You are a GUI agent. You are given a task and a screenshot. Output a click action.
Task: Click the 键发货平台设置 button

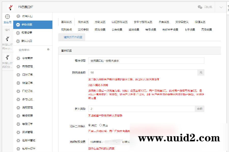tap(73, 37)
